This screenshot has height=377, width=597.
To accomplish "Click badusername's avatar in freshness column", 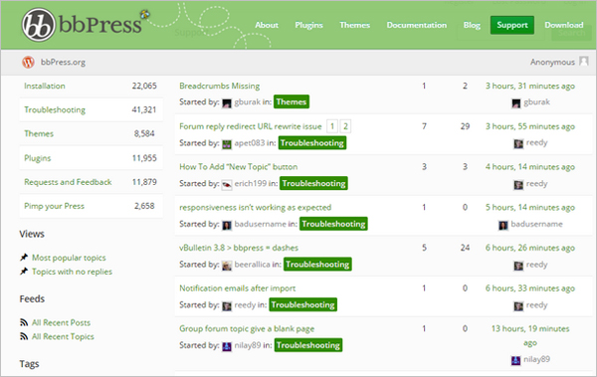I will [502, 225].
